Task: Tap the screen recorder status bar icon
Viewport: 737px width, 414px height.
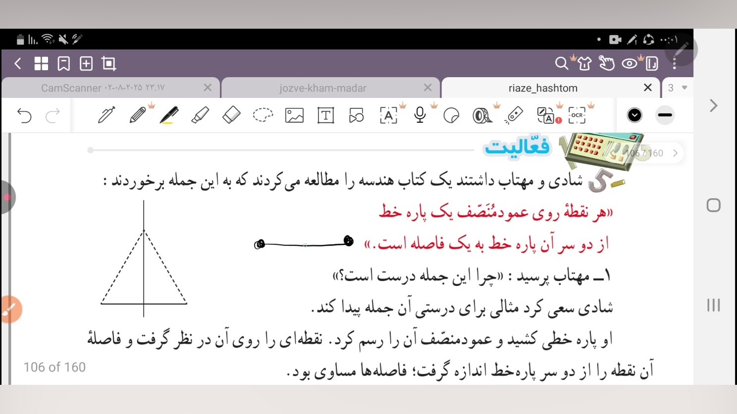Action: (615, 40)
